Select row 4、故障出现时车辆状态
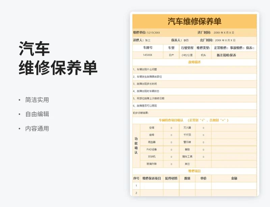This screenshot has width=270, height=207. click(x=195, y=91)
